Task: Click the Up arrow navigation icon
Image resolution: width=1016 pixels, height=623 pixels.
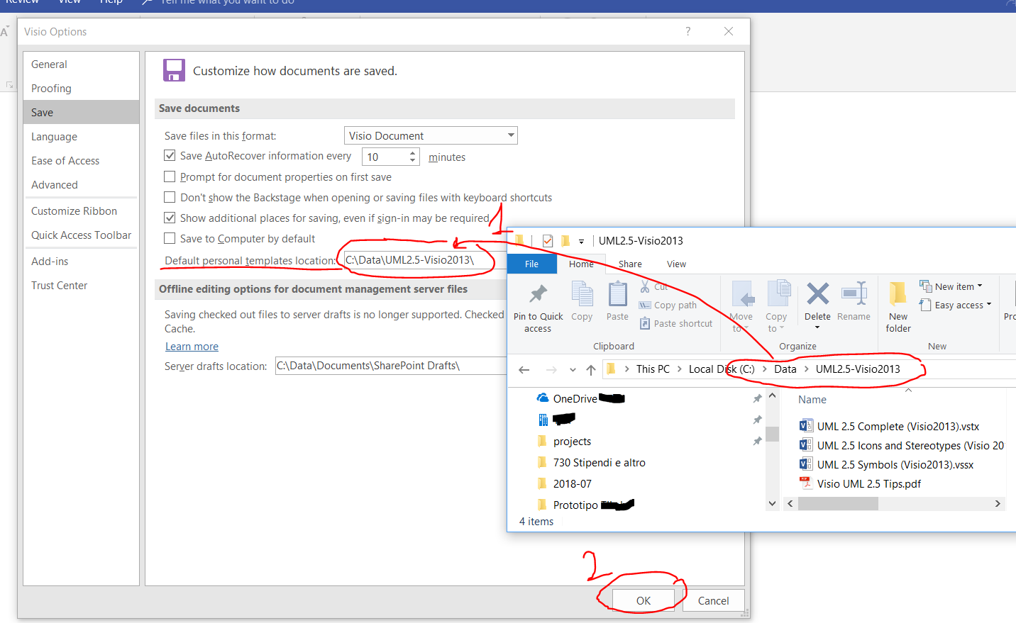Action: click(x=591, y=369)
